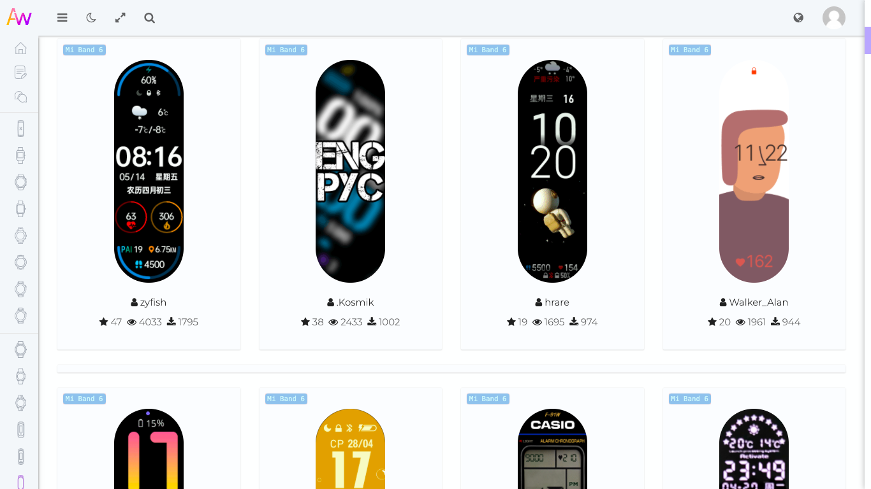The height and width of the screenshot is (489, 871).
Task: Click the purple page scrollbar thumb
Action: pos(868,40)
